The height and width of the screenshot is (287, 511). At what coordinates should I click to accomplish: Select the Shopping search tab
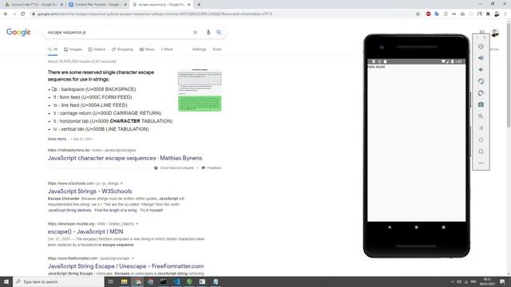coord(122,49)
